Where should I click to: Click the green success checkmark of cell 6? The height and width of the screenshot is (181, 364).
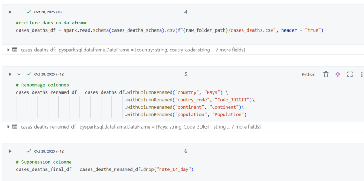pyautogui.click(x=29, y=151)
